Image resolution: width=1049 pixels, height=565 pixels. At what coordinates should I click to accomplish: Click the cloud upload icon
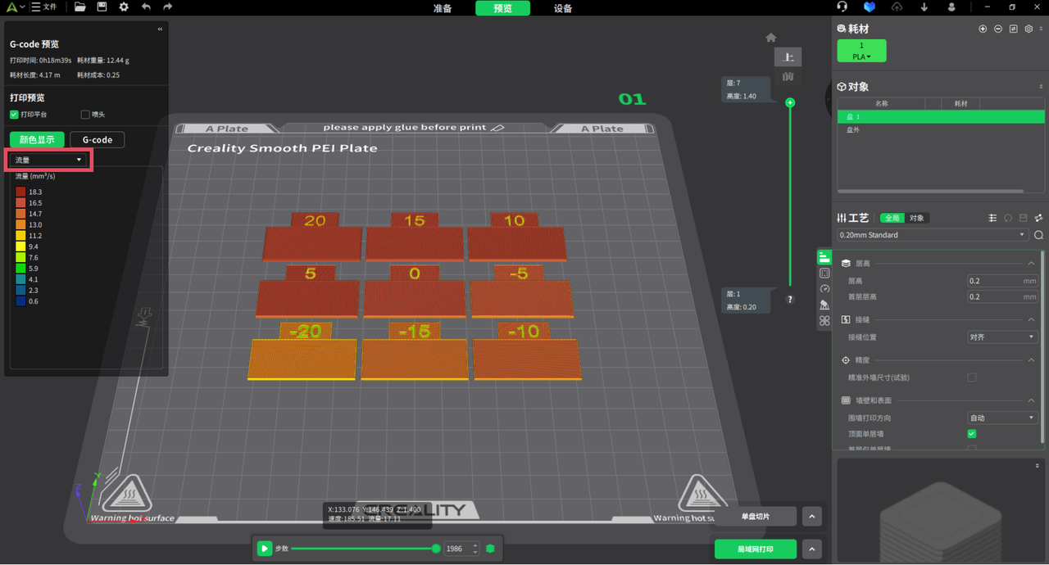(x=897, y=7)
